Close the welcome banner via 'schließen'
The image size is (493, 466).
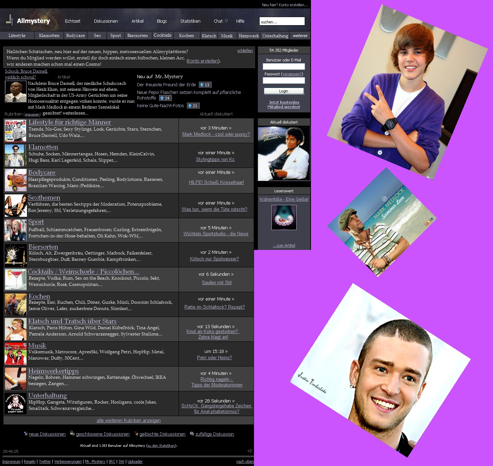click(245, 51)
